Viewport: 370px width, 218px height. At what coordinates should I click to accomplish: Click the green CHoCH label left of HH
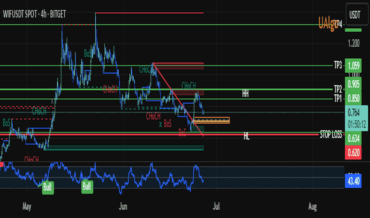pos(189,86)
